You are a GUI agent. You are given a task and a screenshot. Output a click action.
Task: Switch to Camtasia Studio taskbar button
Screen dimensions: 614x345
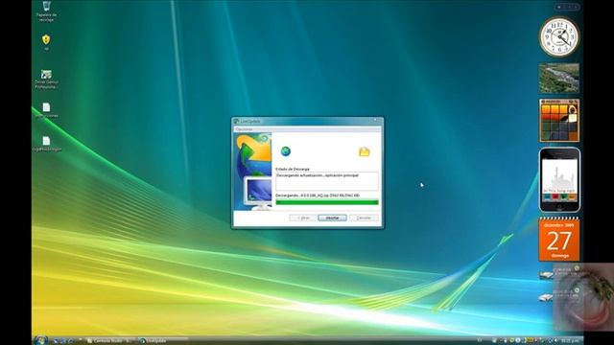pyautogui.click(x=111, y=341)
